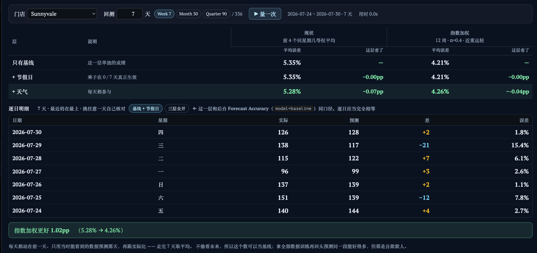
Task: Select the Quarter 90 preset chip
Action: [x=216, y=14]
